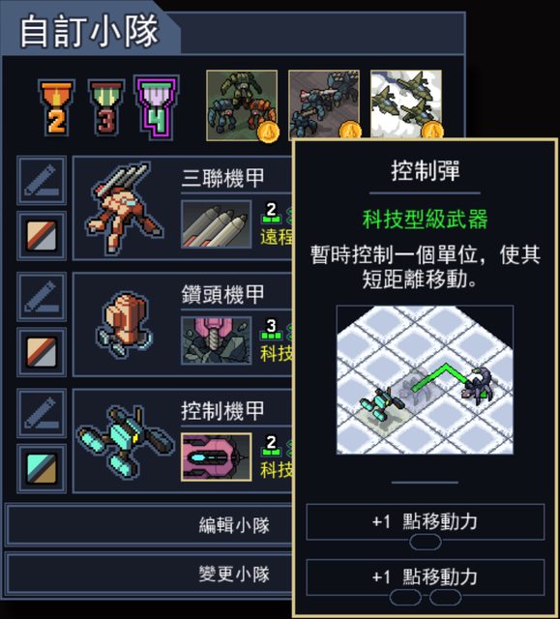The image size is (560, 619).
Task: Click the pencil edit icon beside 鑽頭機甲
Action: pyautogui.click(x=42, y=297)
